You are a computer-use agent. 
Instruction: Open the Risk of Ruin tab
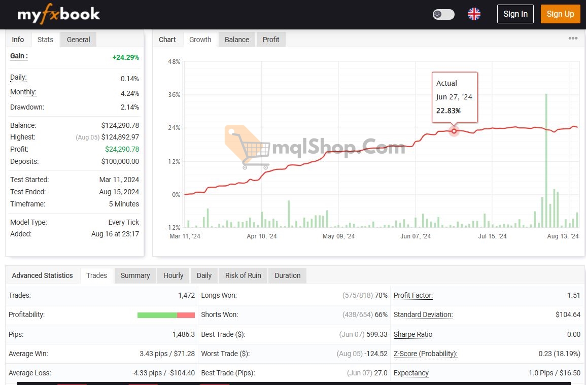click(243, 275)
